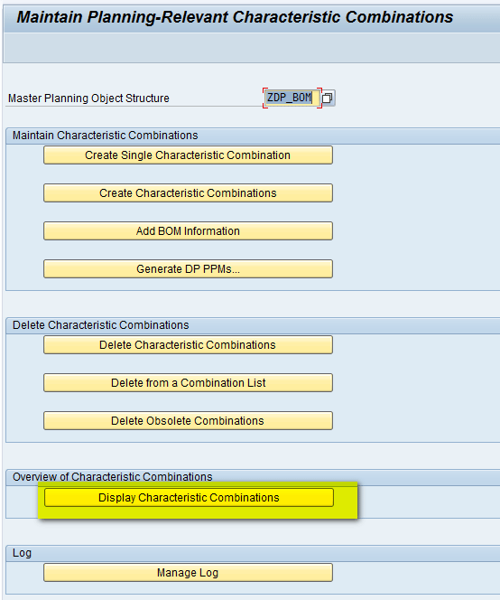Image resolution: width=500 pixels, height=600 pixels.
Task: Run Delete Obsolete Combinations
Action: pyautogui.click(x=188, y=420)
